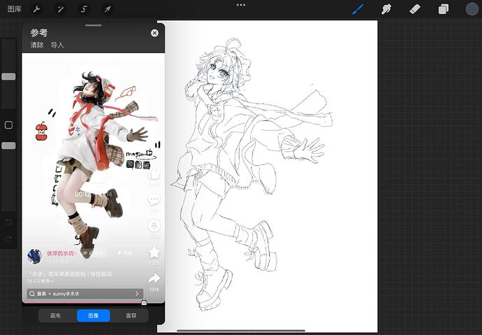Open the active color picker circle
The height and width of the screenshot is (335, 482).
[x=472, y=9]
